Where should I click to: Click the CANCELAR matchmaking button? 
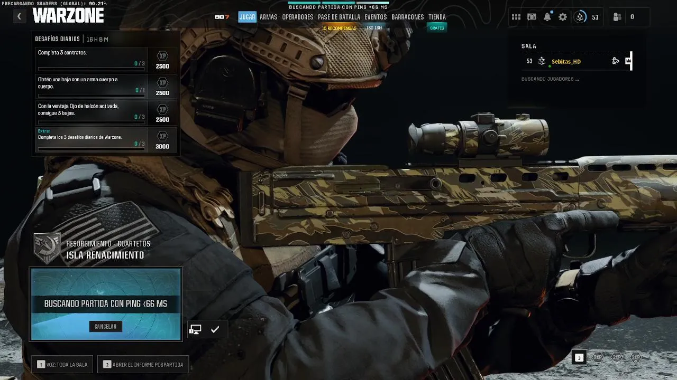105,327
